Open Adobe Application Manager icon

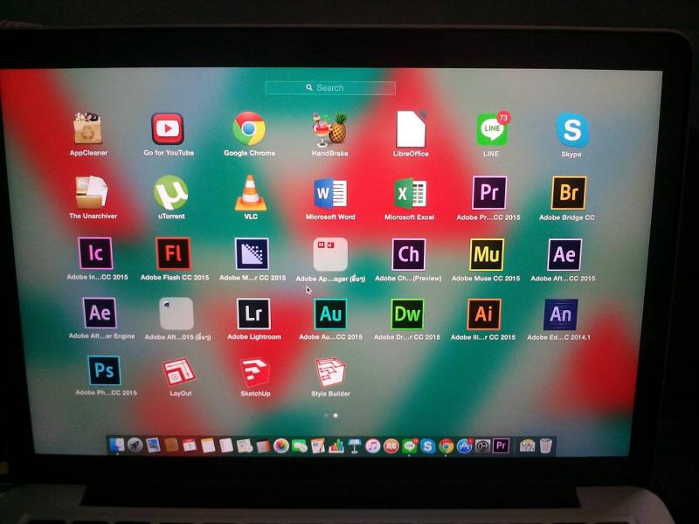click(x=330, y=254)
